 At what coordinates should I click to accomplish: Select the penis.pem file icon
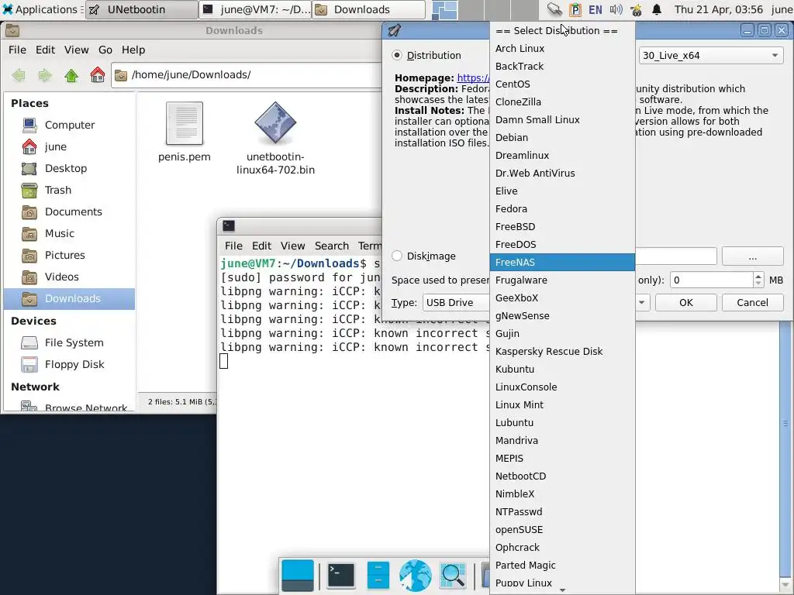click(185, 123)
